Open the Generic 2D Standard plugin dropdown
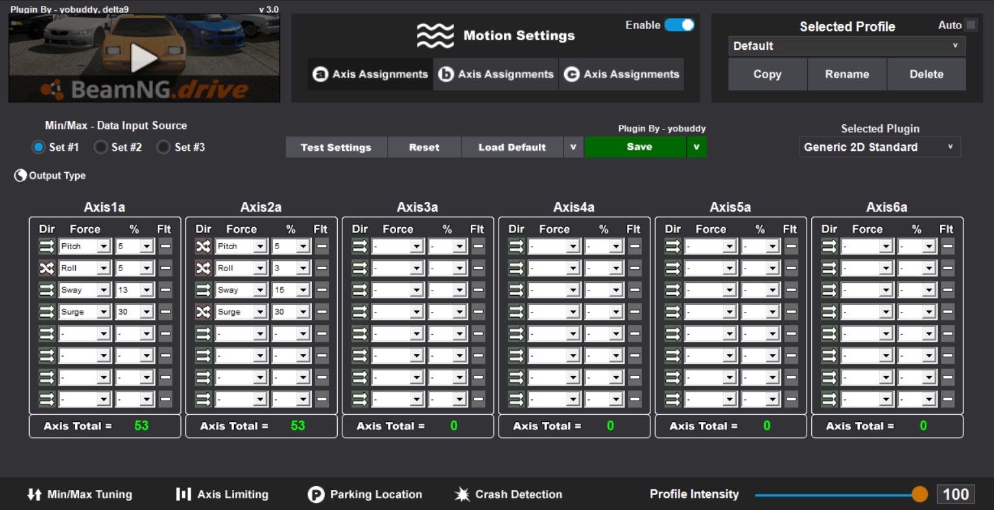Viewport: 994px width, 510px height. click(x=879, y=147)
